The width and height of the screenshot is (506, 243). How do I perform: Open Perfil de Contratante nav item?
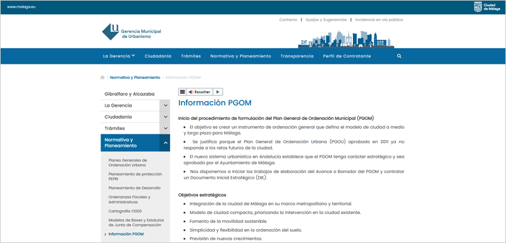(x=347, y=56)
